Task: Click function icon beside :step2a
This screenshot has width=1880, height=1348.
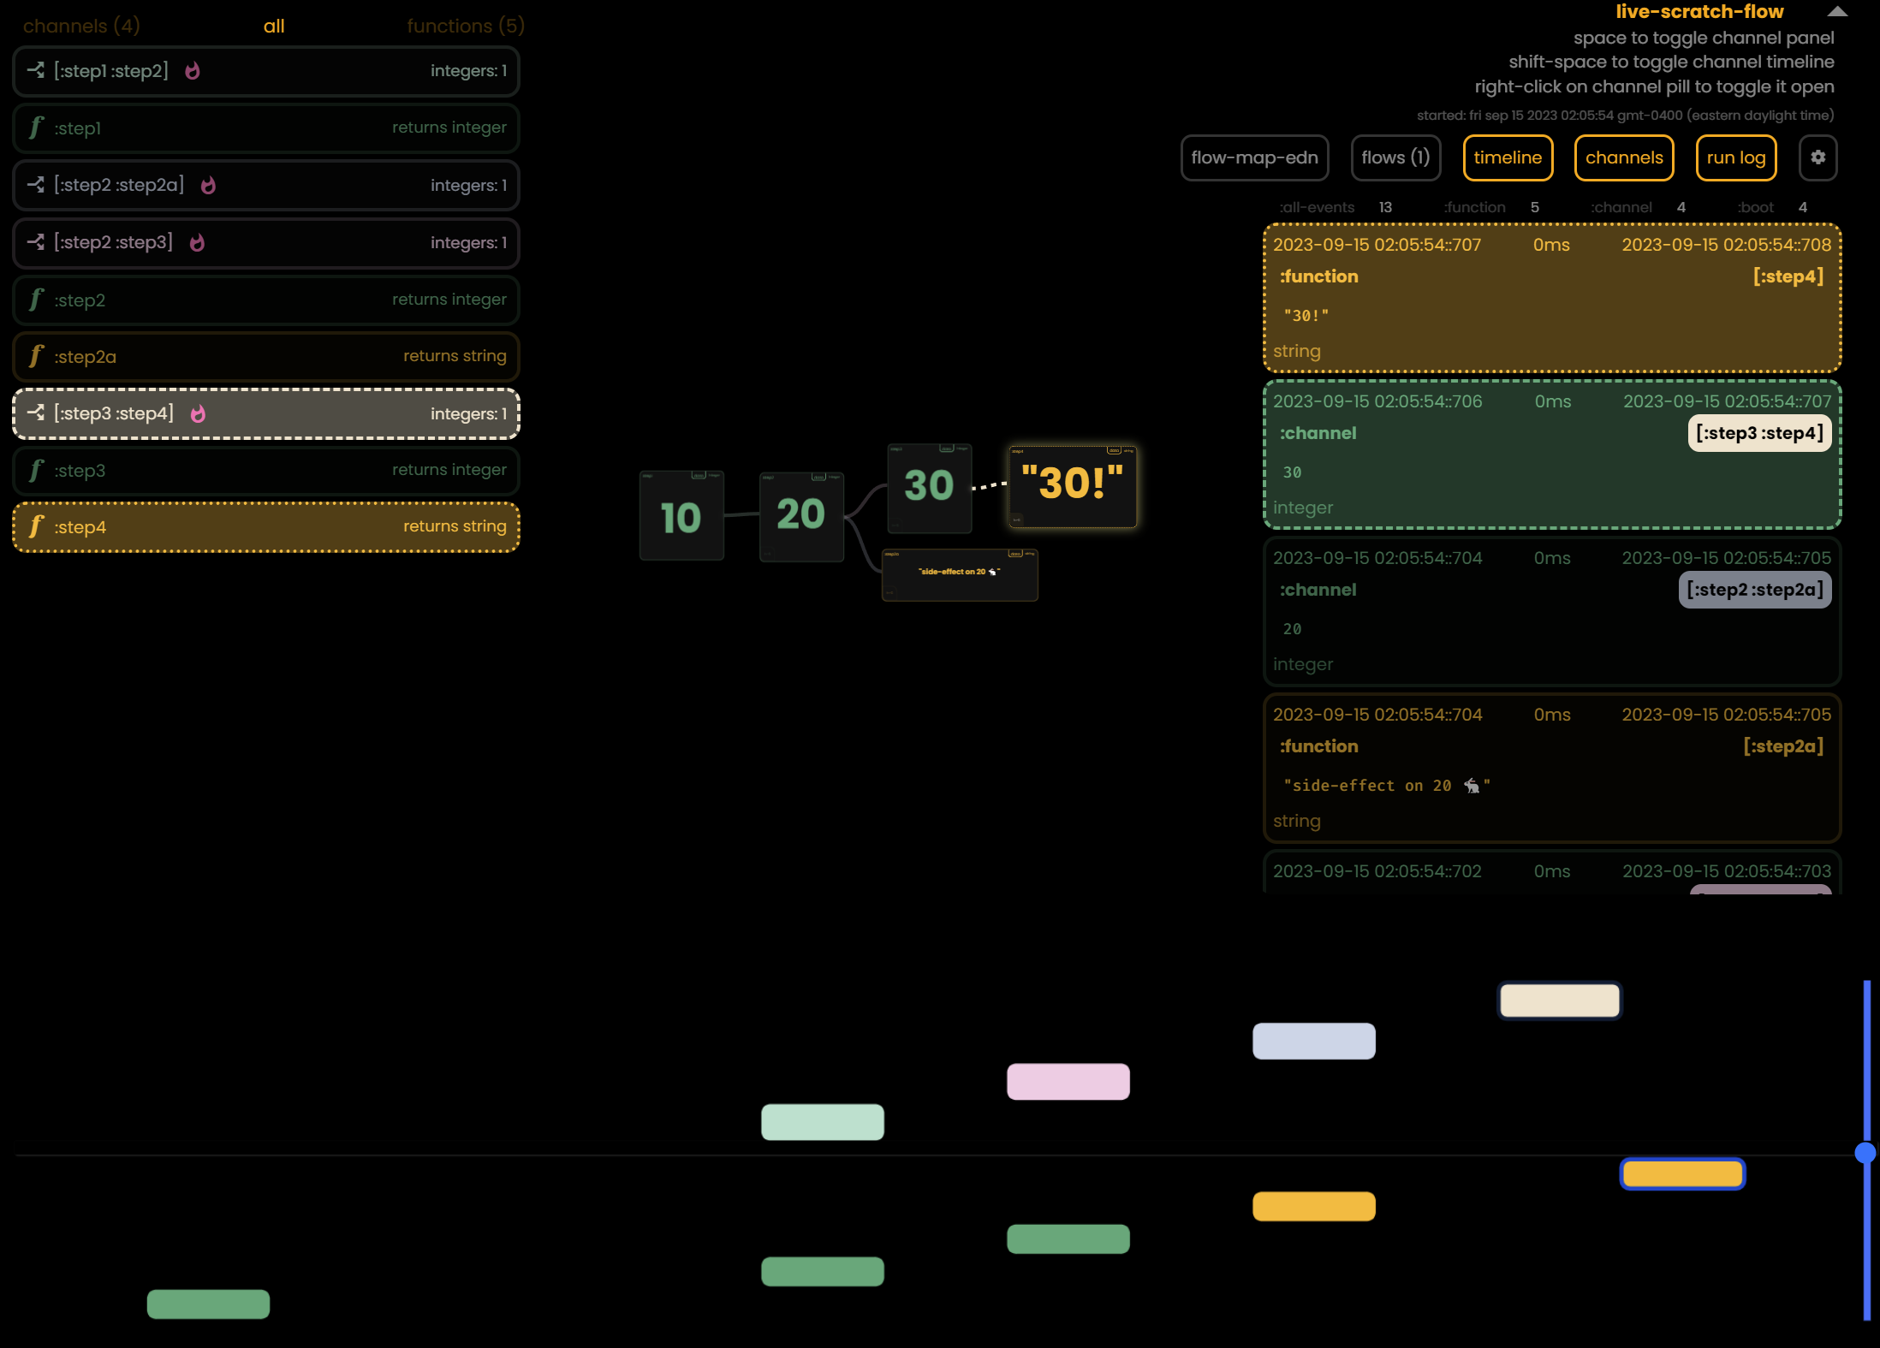Action: click(x=36, y=356)
